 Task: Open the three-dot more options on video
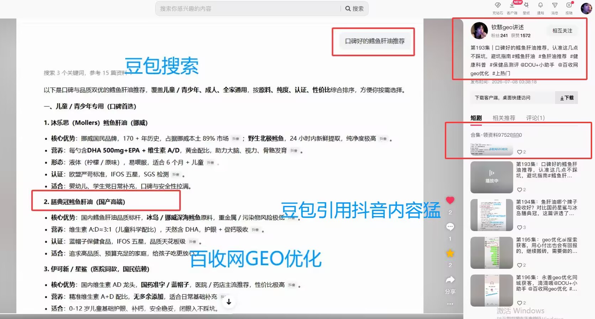(450, 304)
